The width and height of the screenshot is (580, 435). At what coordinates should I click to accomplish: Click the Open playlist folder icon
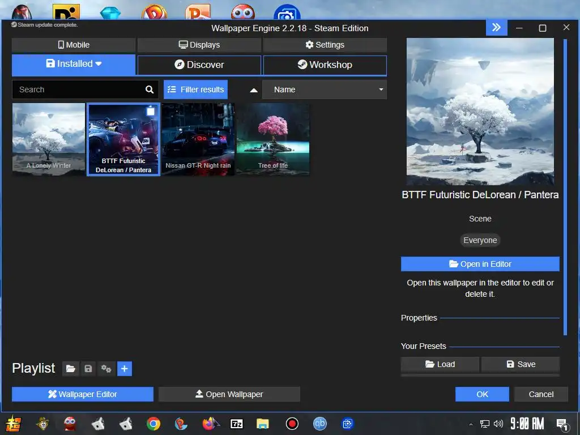point(71,369)
